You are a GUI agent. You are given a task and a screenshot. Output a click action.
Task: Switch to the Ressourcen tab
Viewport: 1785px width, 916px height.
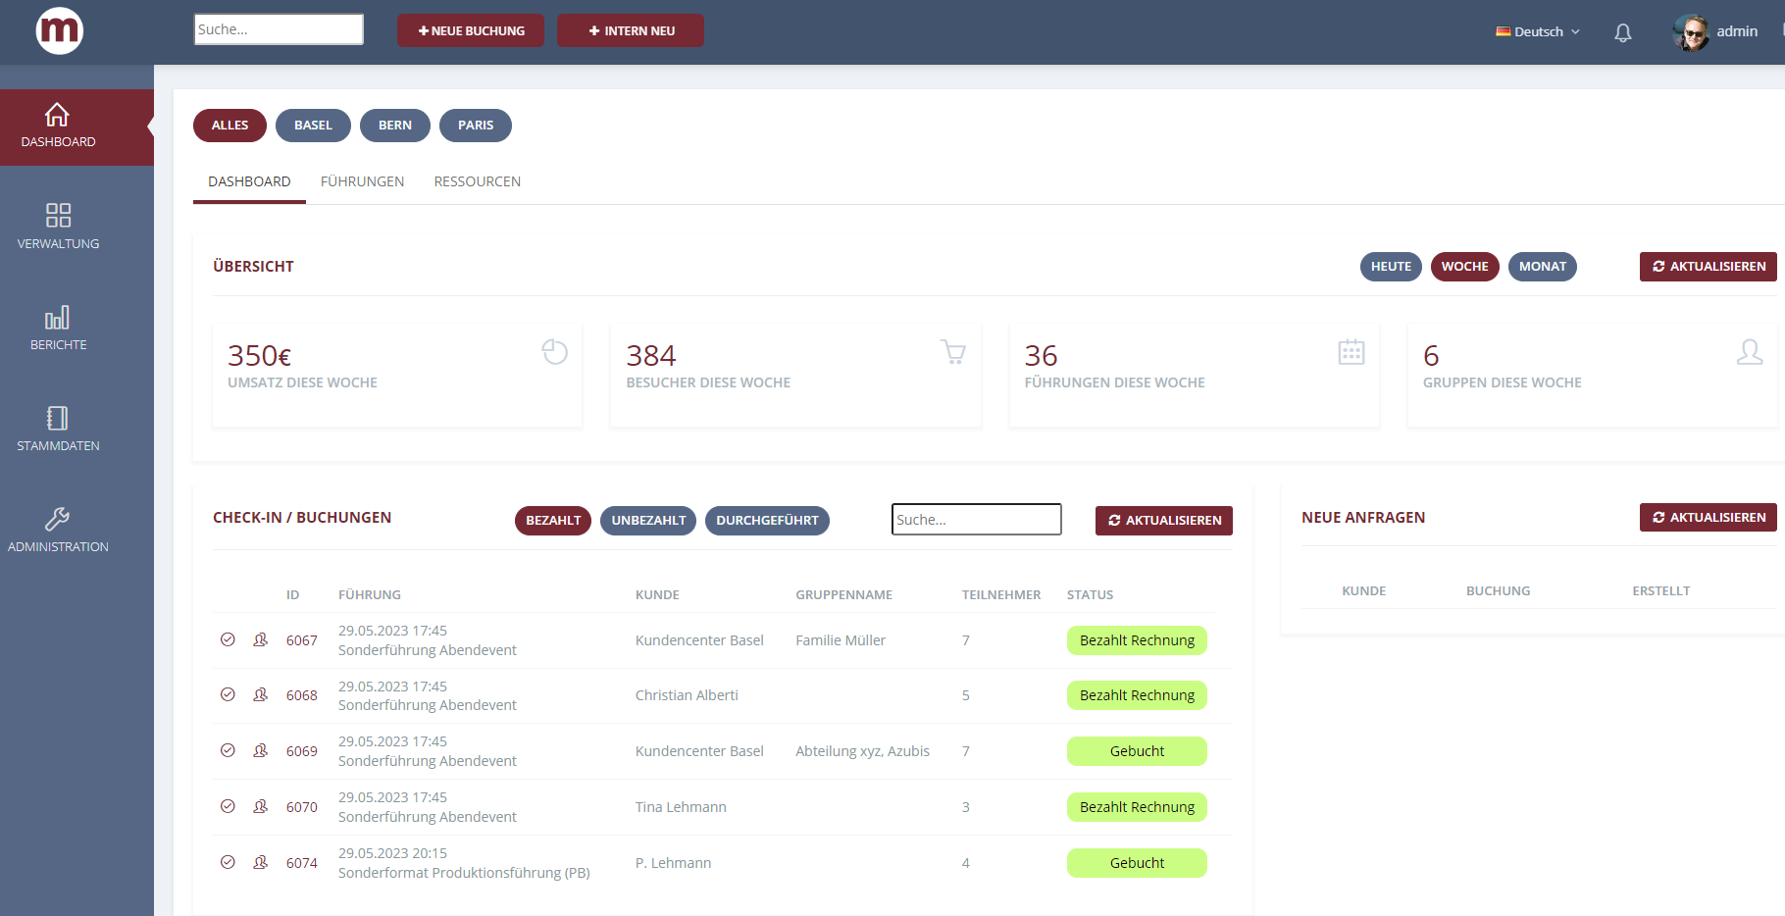pyautogui.click(x=477, y=181)
